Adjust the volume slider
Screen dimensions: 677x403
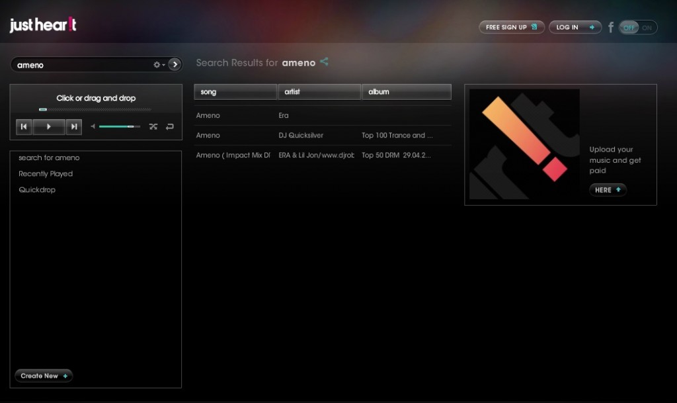(x=120, y=126)
